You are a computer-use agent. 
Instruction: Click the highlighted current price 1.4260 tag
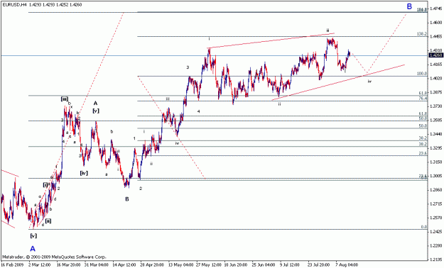[435, 55]
